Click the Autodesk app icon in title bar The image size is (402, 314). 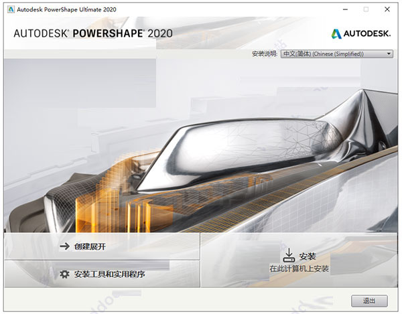[11, 9]
